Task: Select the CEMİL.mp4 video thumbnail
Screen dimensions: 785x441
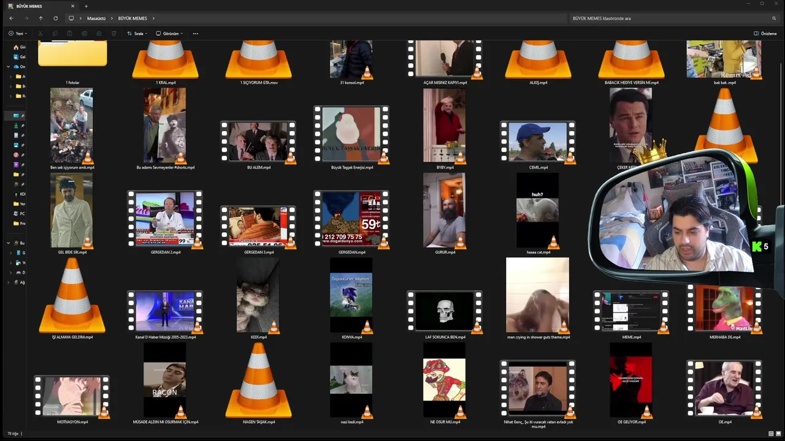Action: point(538,142)
